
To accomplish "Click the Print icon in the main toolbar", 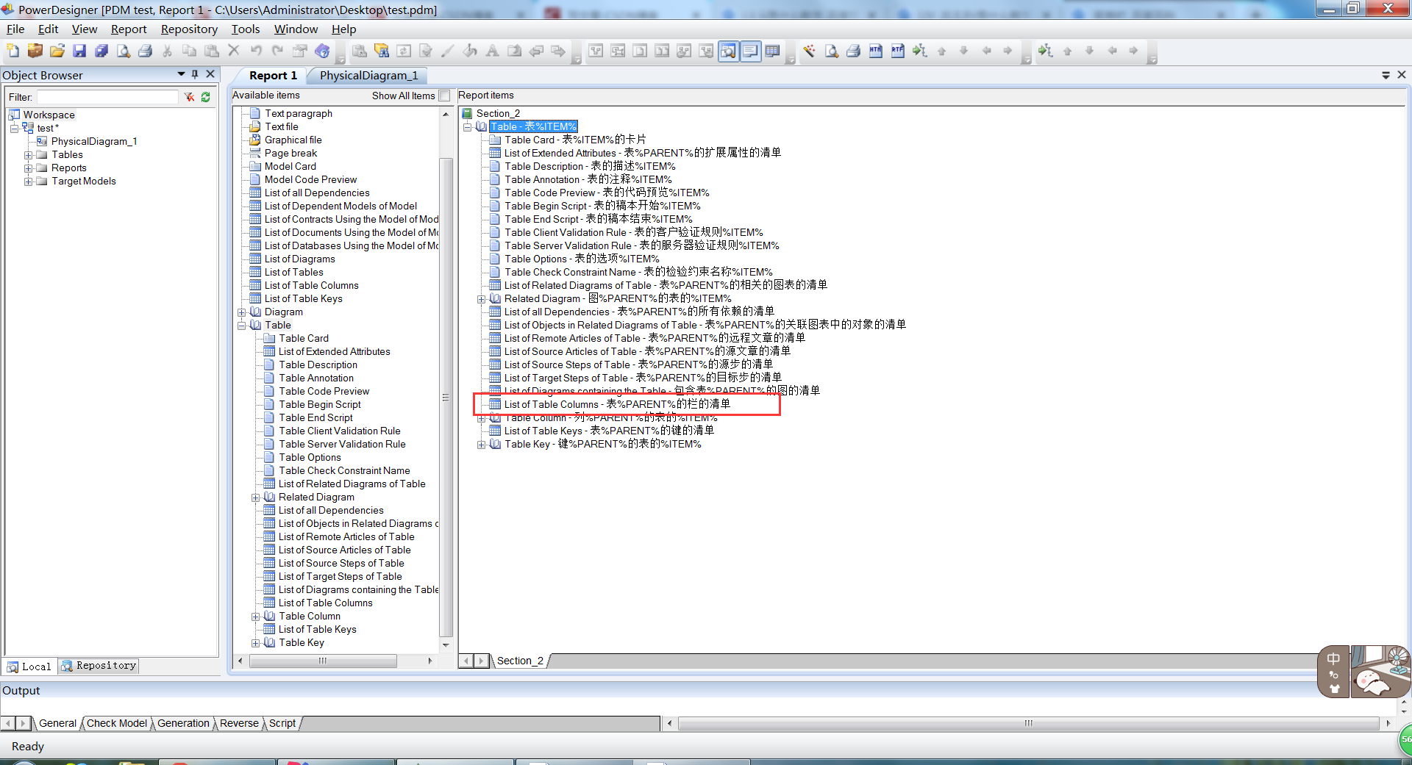I will point(146,51).
